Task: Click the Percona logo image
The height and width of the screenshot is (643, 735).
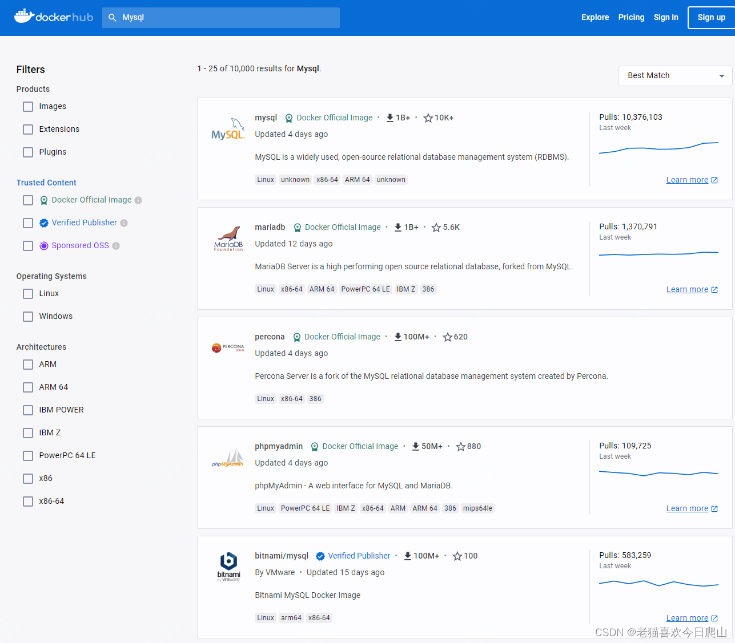Action: pyautogui.click(x=228, y=347)
